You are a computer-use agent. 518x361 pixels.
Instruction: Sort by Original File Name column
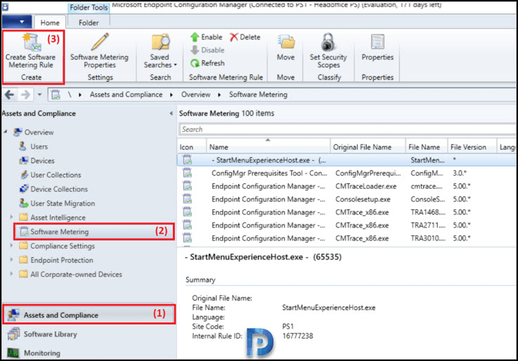tap(368, 147)
